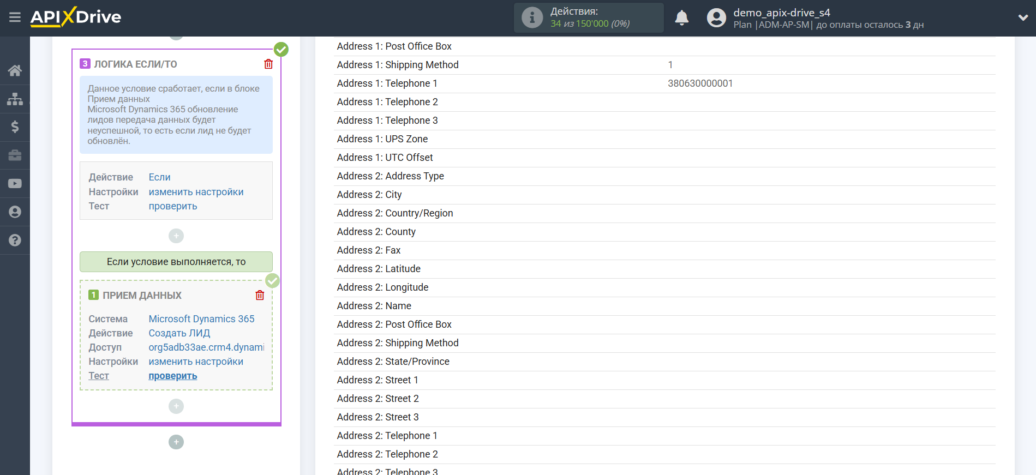The image size is (1036, 475).
Task: Click value 380630000001
Action: tap(700, 83)
